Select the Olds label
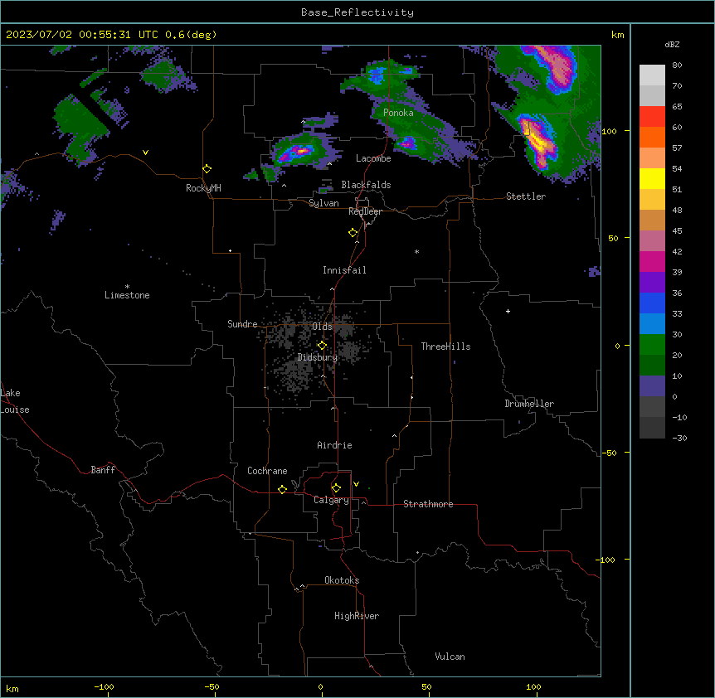 pyautogui.click(x=322, y=327)
